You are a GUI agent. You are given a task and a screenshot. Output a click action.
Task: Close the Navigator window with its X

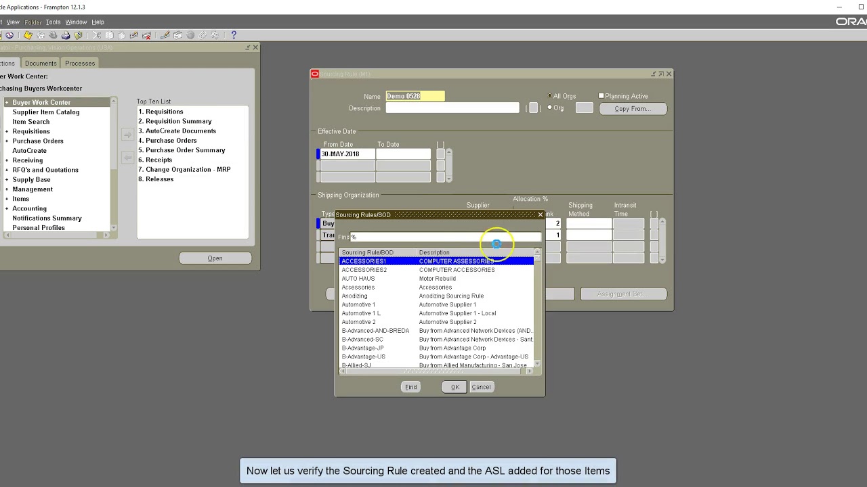[x=255, y=47]
